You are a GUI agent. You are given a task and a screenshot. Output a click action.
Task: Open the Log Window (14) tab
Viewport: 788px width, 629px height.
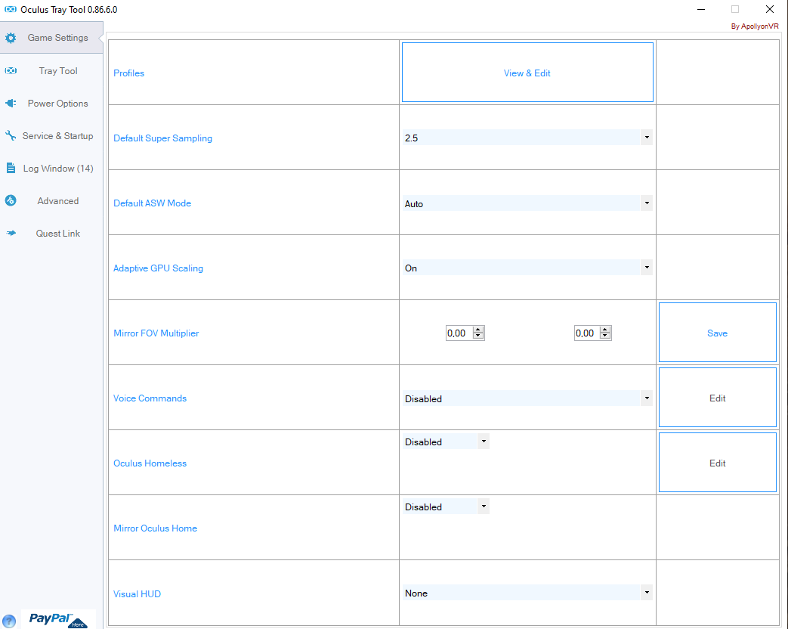[x=51, y=168]
